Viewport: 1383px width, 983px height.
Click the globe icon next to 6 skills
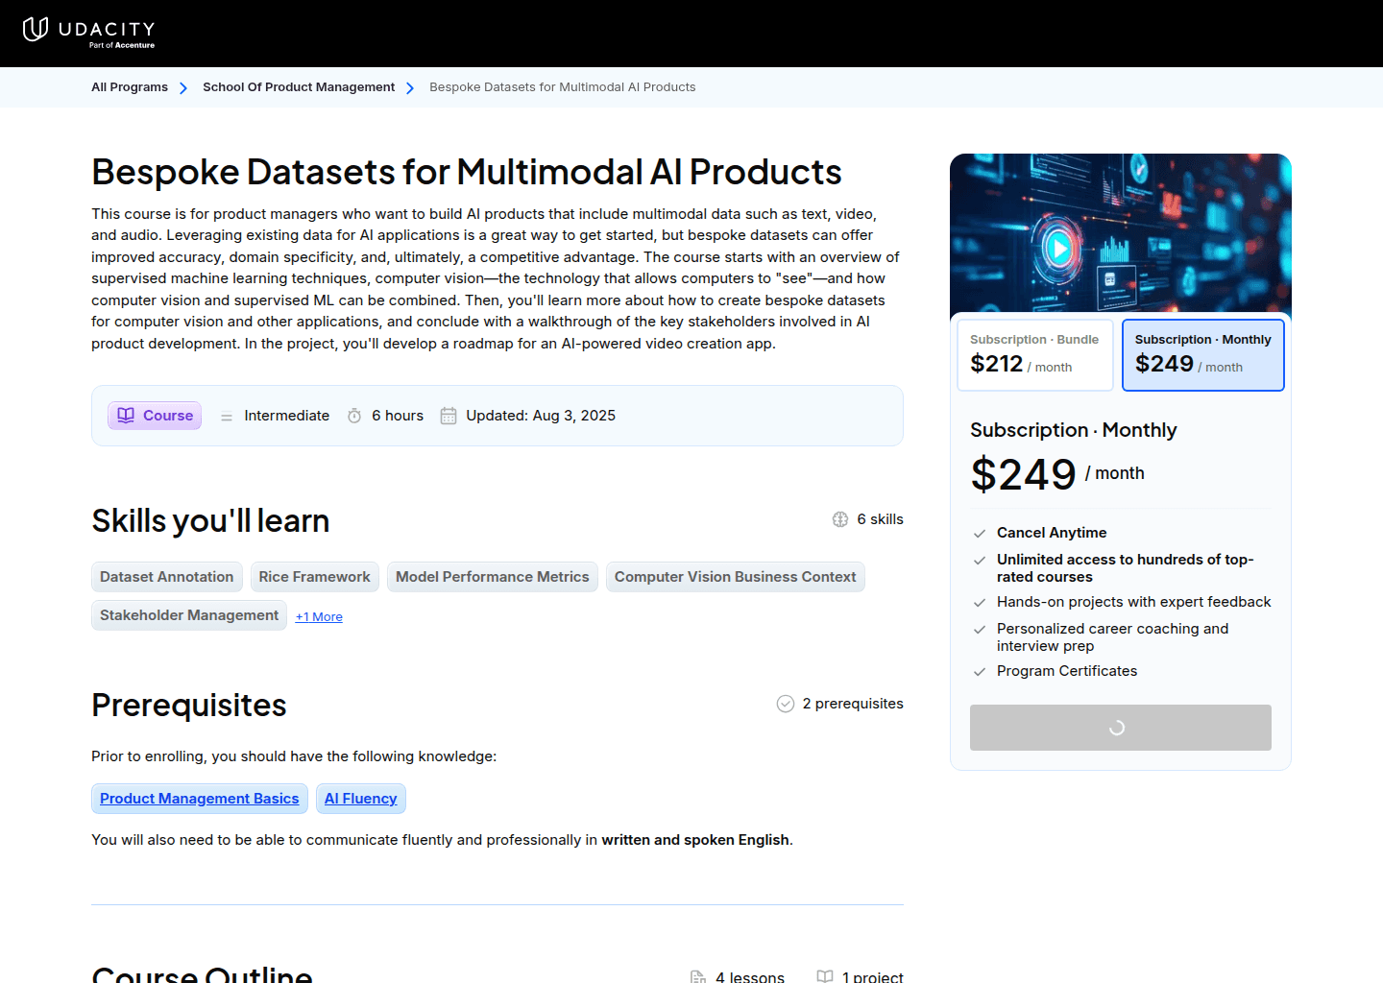tap(840, 519)
